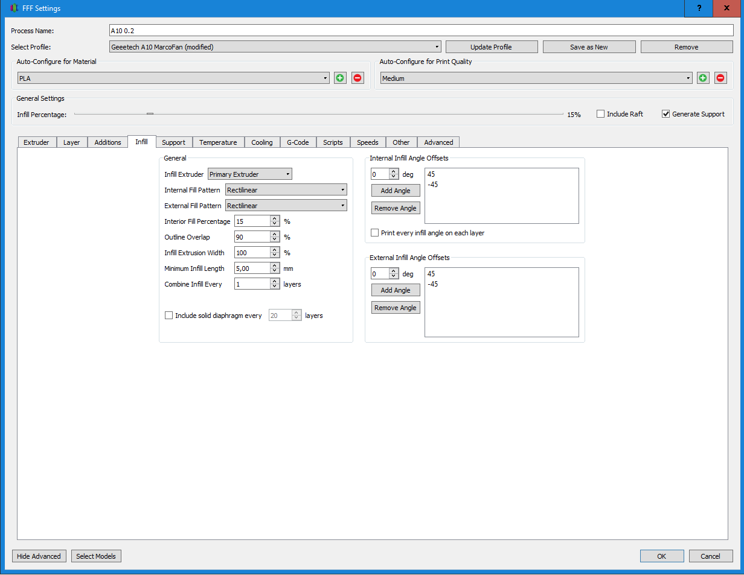The image size is (744, 575).
Task: Click Outline Overlap spinner arrows
Action: [275, 237]
